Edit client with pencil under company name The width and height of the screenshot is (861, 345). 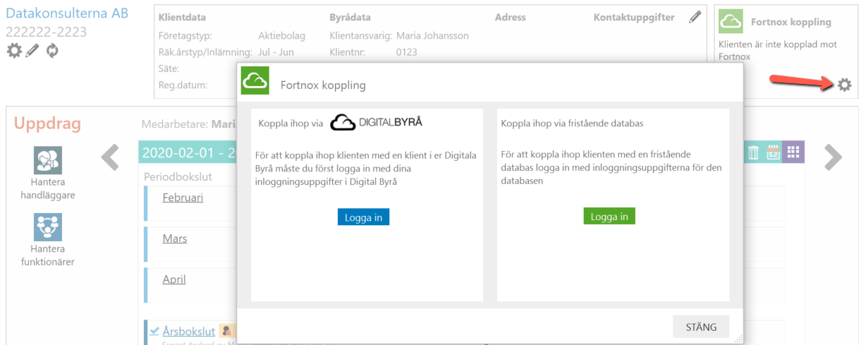point(32,51)
